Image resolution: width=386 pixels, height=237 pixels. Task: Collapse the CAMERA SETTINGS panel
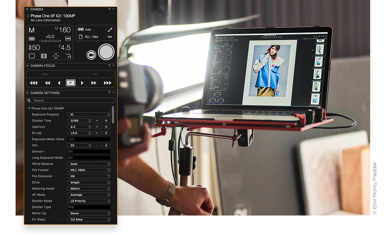coord(28,93)
